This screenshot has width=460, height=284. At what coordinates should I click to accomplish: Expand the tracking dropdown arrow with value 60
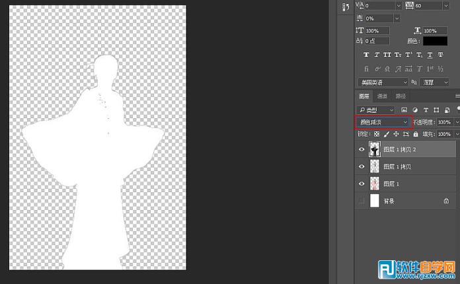pyautogui.click(x=446, y=5)
